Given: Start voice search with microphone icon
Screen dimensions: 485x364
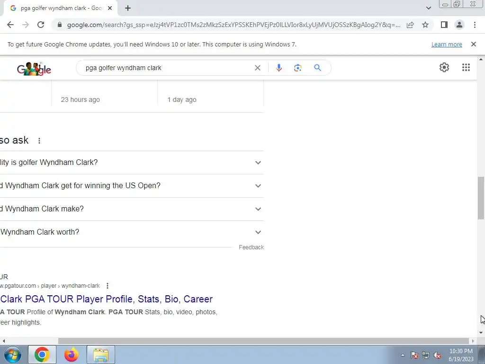Looking at the screenshot, I should 278,68.
